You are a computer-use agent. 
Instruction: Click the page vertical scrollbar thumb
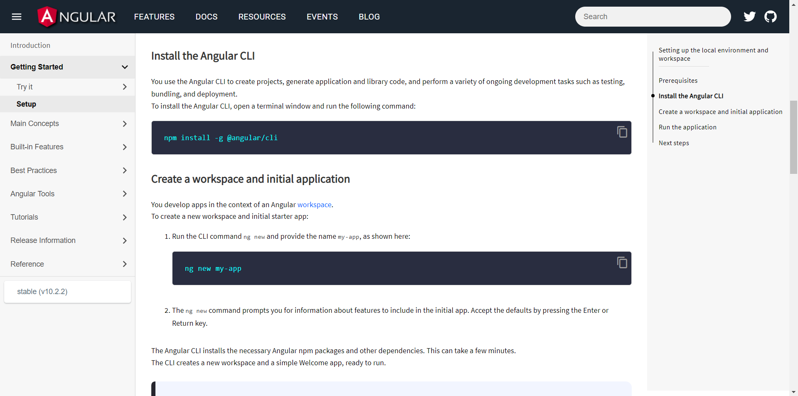[x=794, y=137]
